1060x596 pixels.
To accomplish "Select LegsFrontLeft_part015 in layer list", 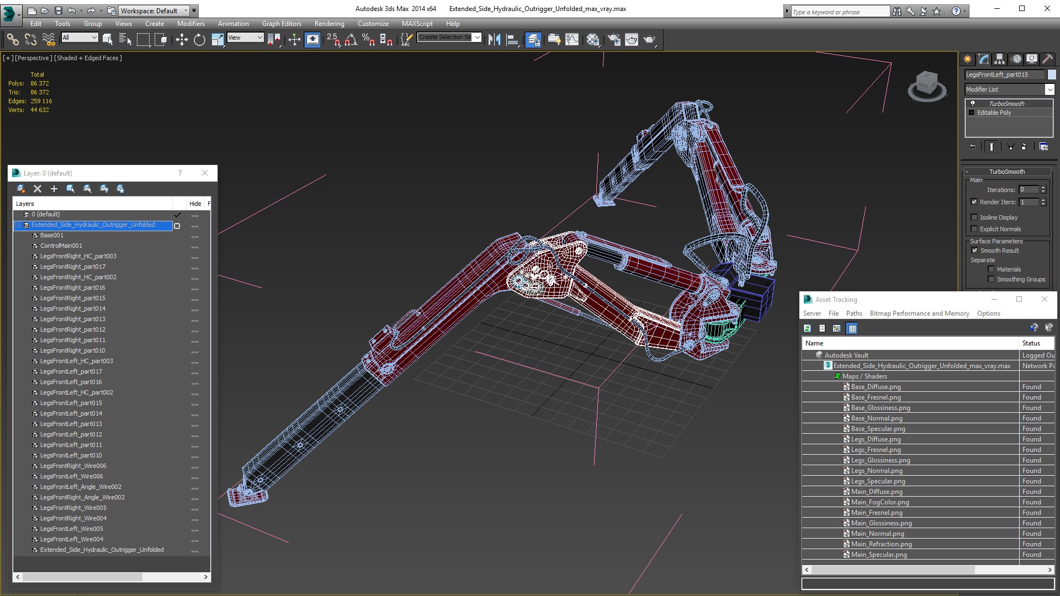I will pos(71,403).
